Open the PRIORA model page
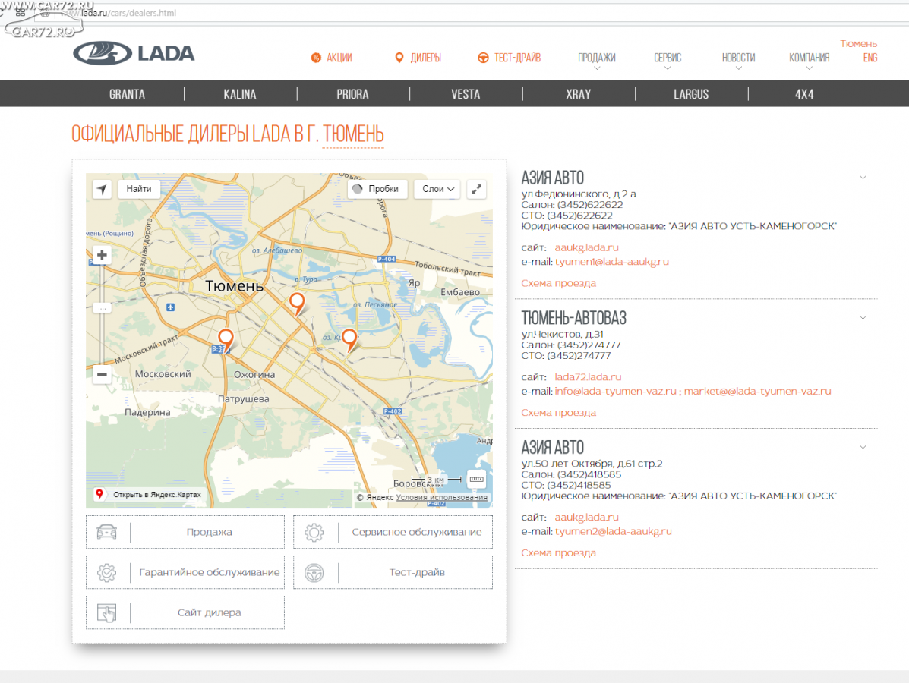This screenshot has width=909, height=683. coord(352,94)
